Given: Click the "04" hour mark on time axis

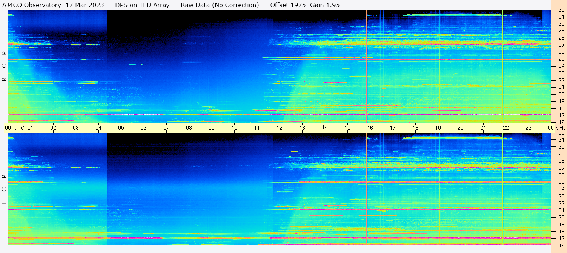Looking at the screenshot, I should click(98, 128).
